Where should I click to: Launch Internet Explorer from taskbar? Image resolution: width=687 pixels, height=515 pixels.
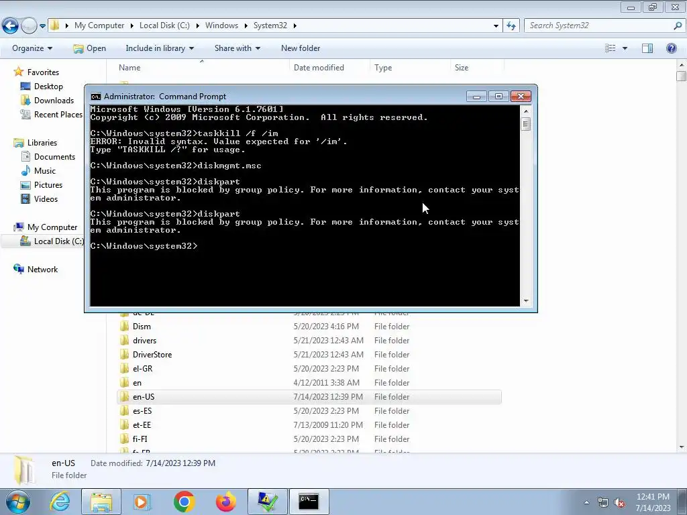(60, 502)
